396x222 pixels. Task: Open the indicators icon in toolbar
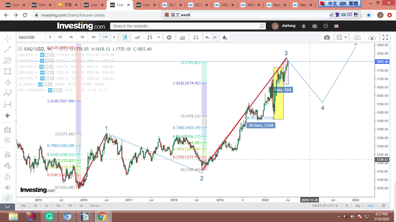click(182, 37)
